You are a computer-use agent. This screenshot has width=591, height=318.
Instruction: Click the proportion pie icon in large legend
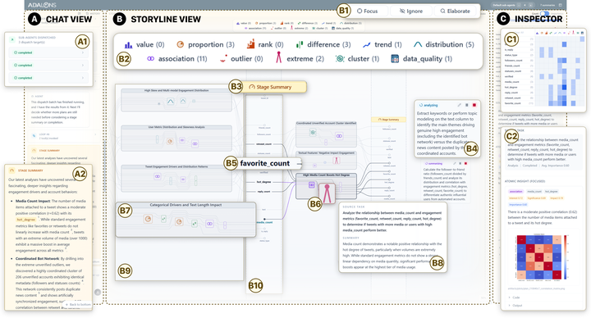[180, 44]
